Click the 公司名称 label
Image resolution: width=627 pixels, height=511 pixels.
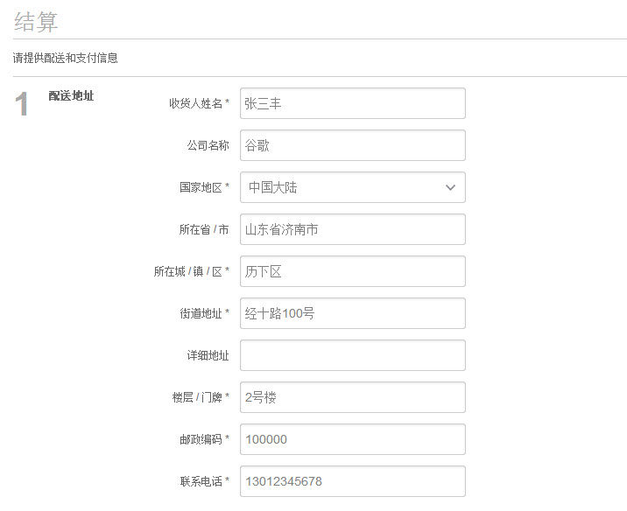pyautogui.click(x=208, y=145)
